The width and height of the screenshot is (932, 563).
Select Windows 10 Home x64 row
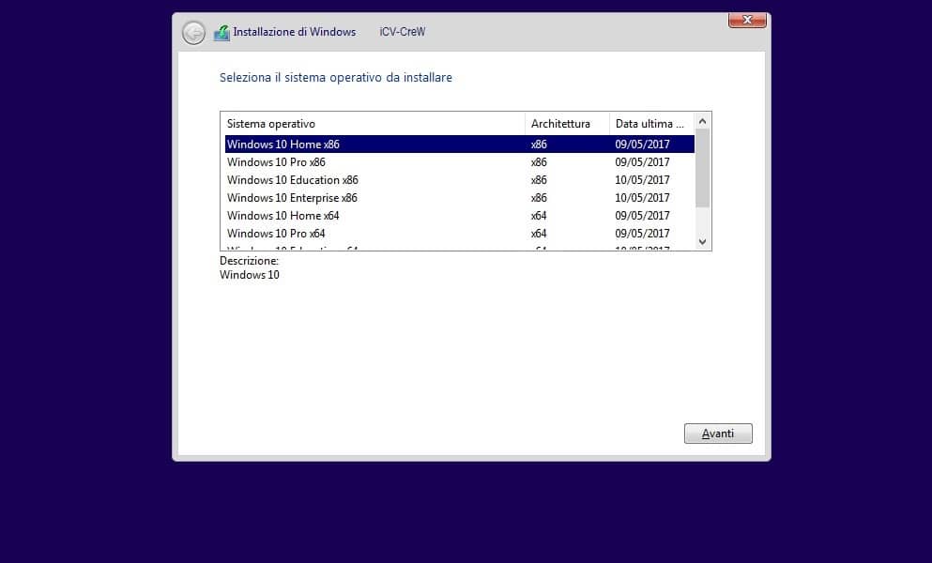[x=460, y=216]
